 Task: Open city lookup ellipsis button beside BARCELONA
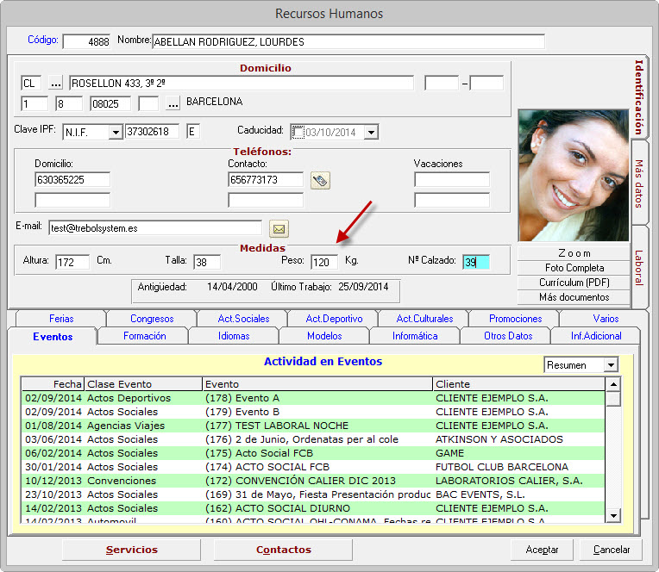point(173,103)
